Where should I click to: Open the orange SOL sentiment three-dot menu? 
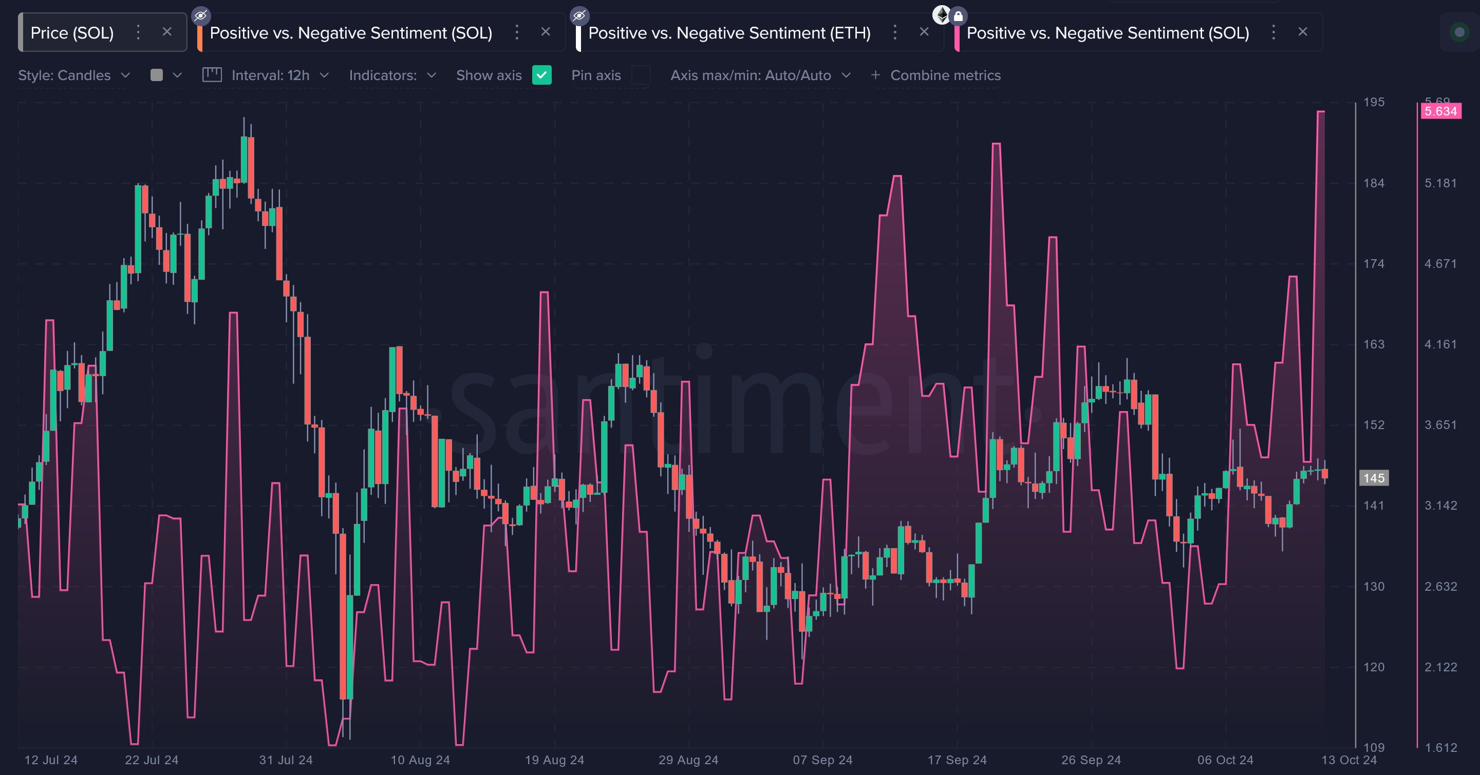click(516, 32)
